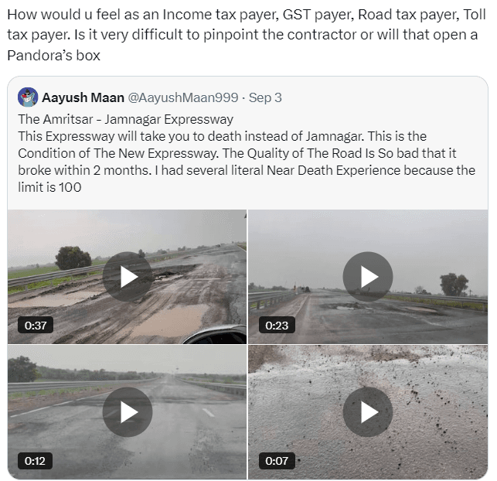Open the tree beside potholes thumbnail
The width and height of the screenshot is (497, 481).
pos(127,277)
